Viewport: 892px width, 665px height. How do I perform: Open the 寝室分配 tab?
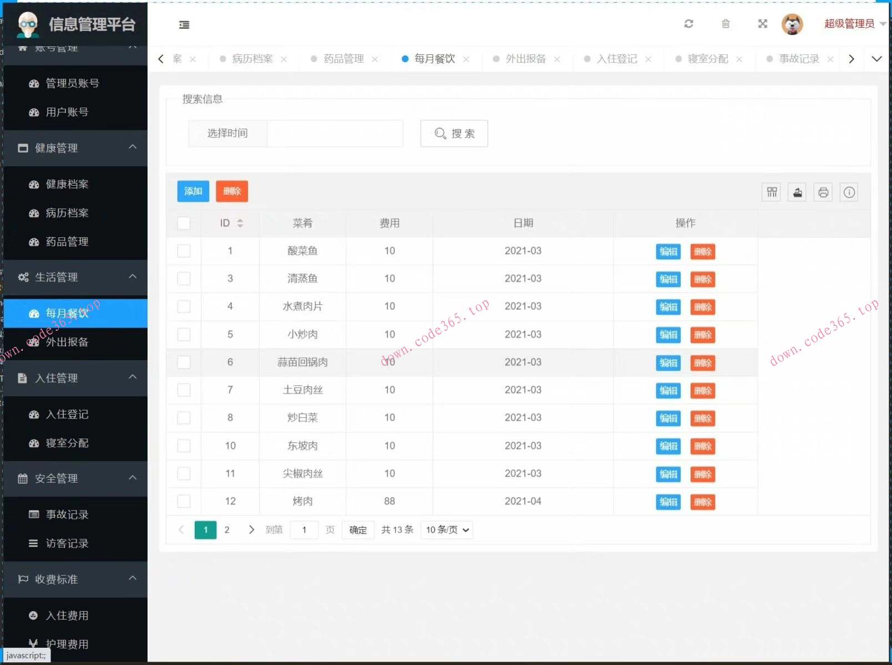[x=709, y=59]
